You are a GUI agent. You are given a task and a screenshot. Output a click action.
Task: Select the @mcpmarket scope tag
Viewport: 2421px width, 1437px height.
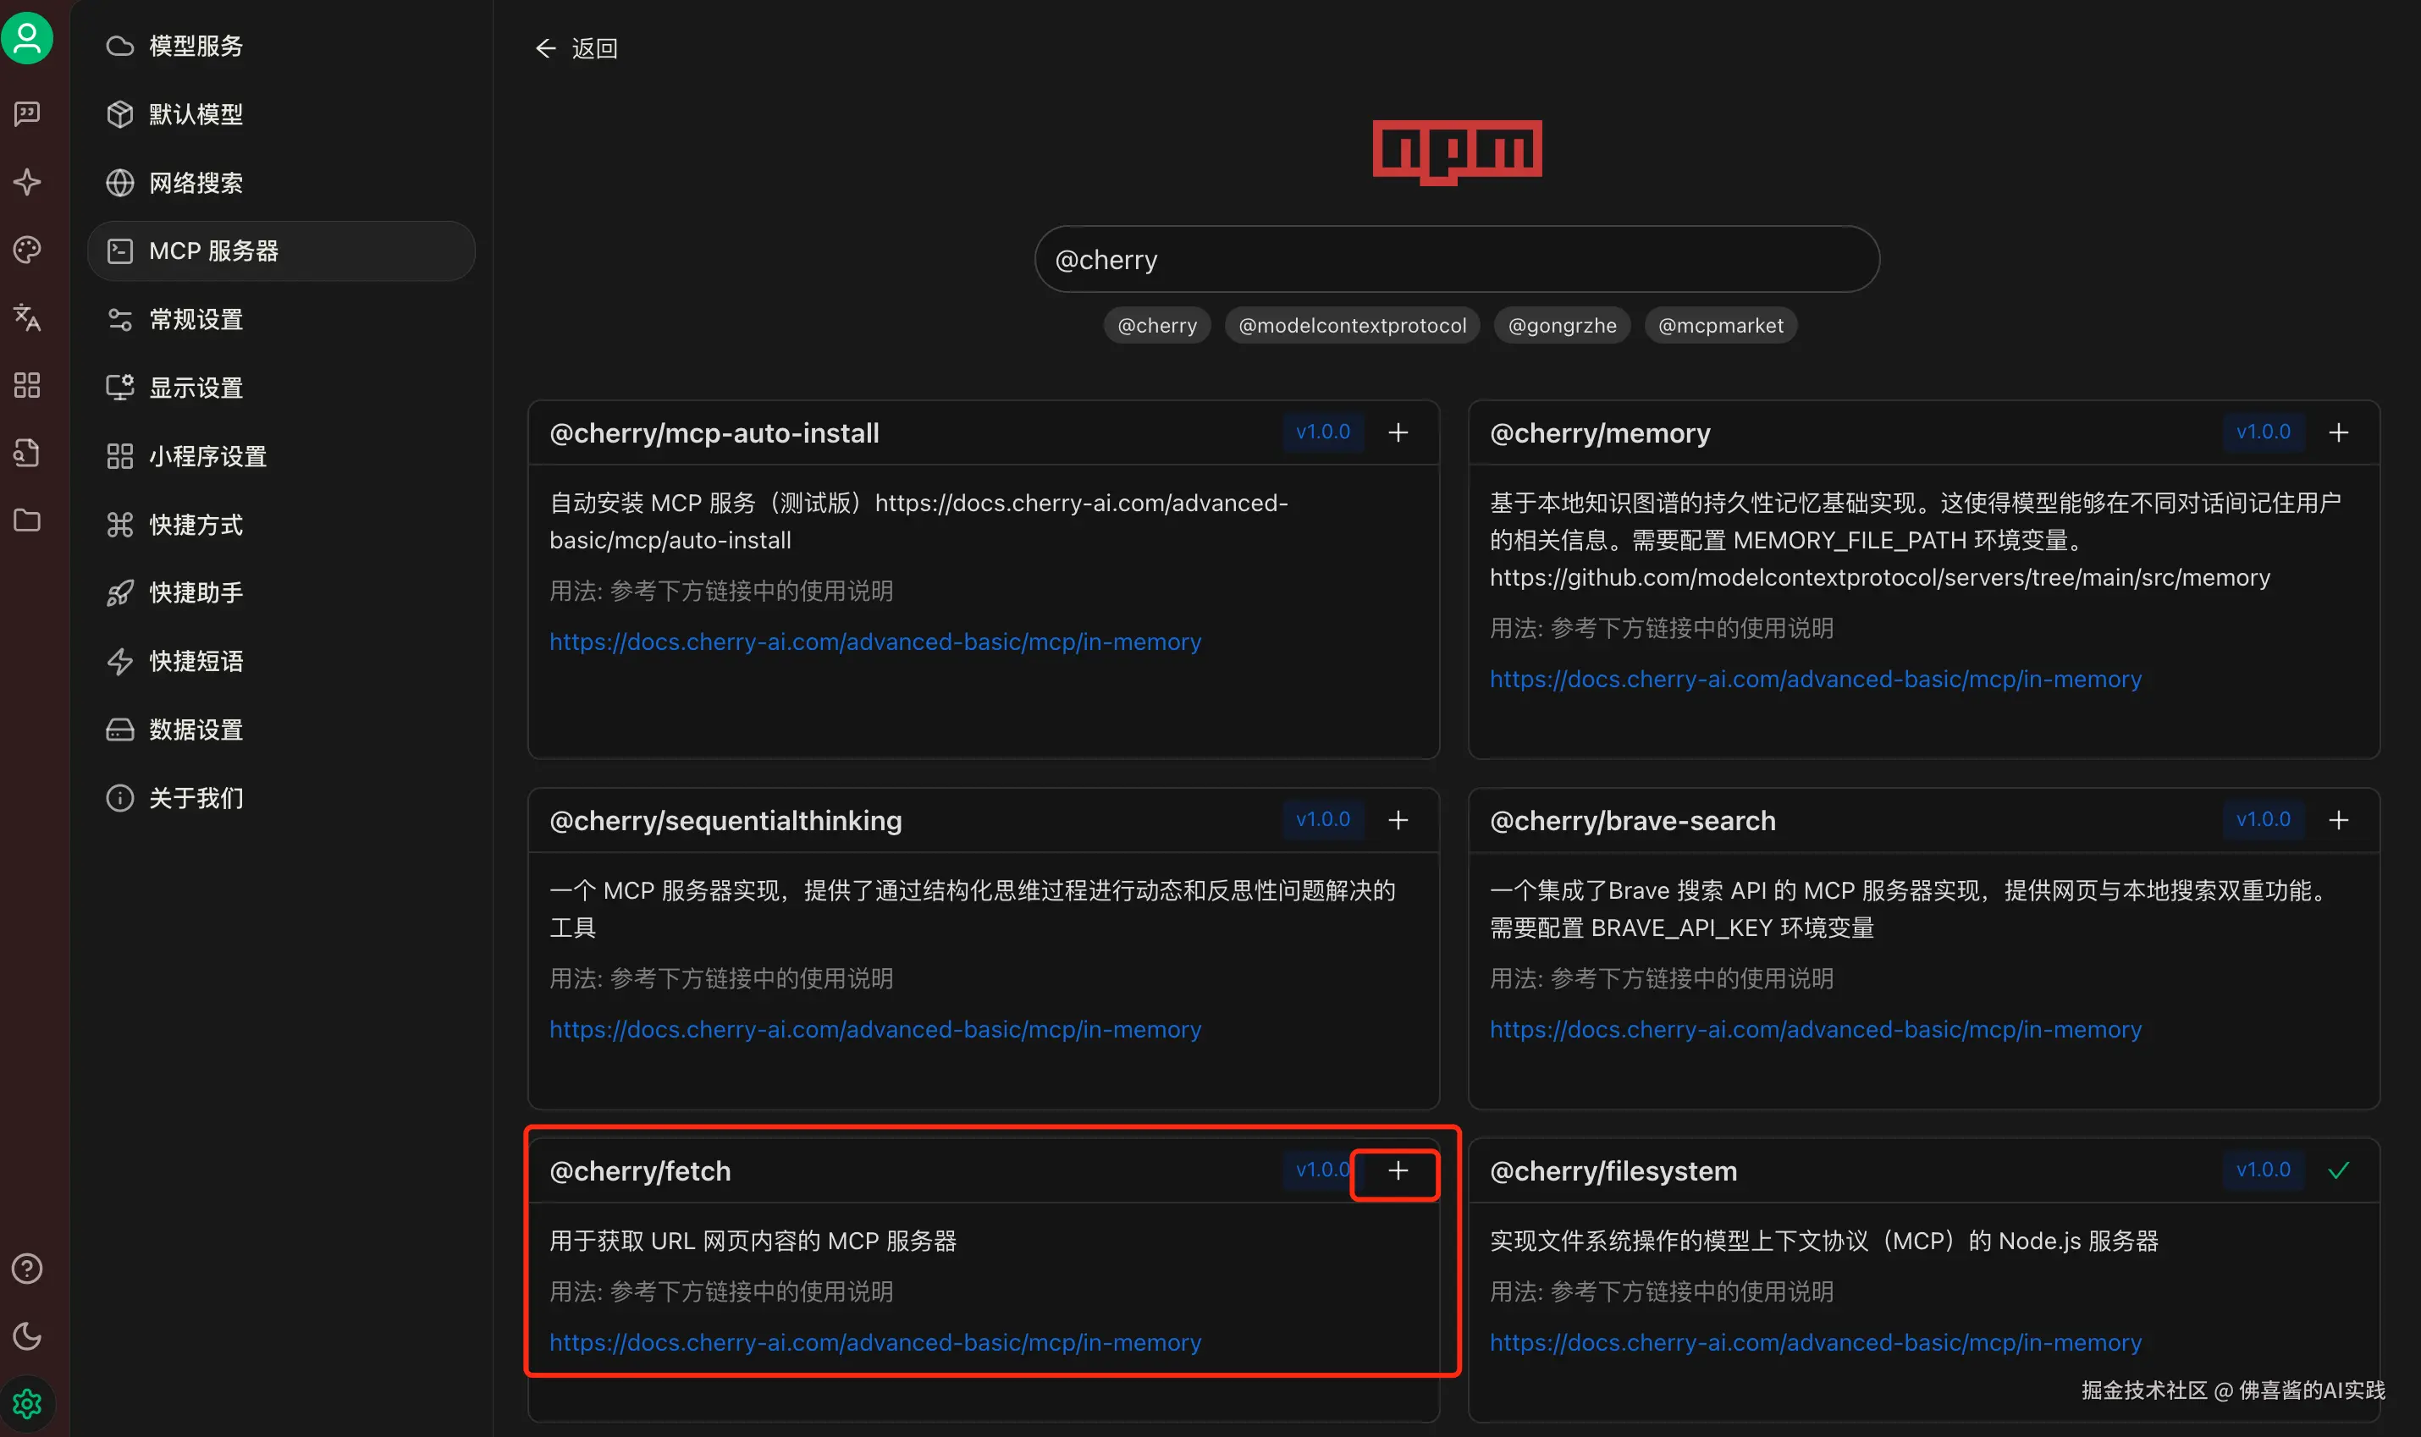point(1720,325)
